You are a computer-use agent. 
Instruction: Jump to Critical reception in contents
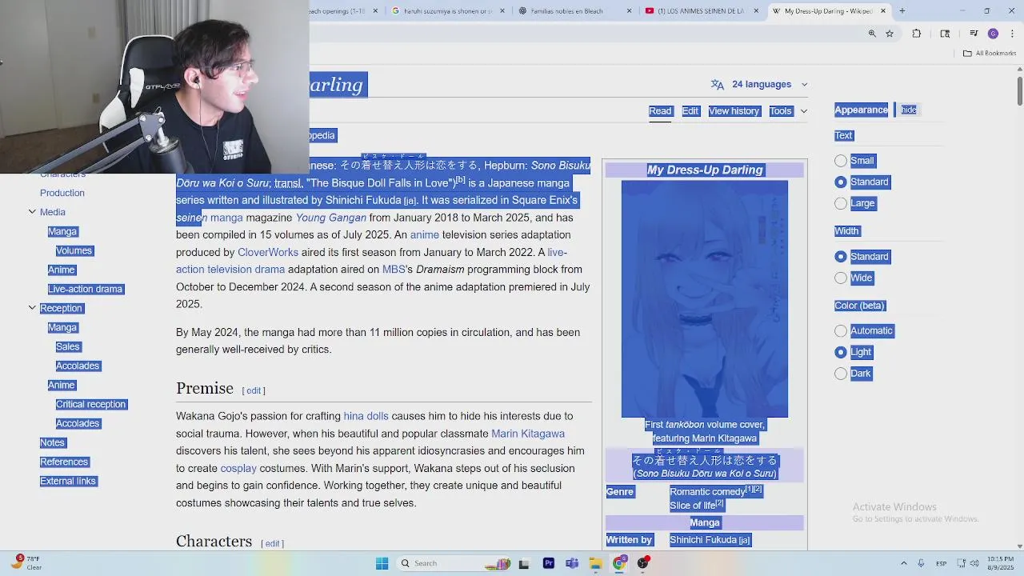tap(91, 404)
